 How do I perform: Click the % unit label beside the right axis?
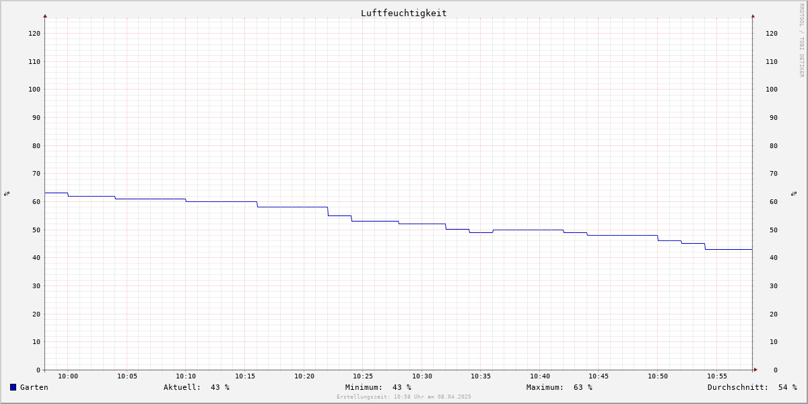point(794,193)
